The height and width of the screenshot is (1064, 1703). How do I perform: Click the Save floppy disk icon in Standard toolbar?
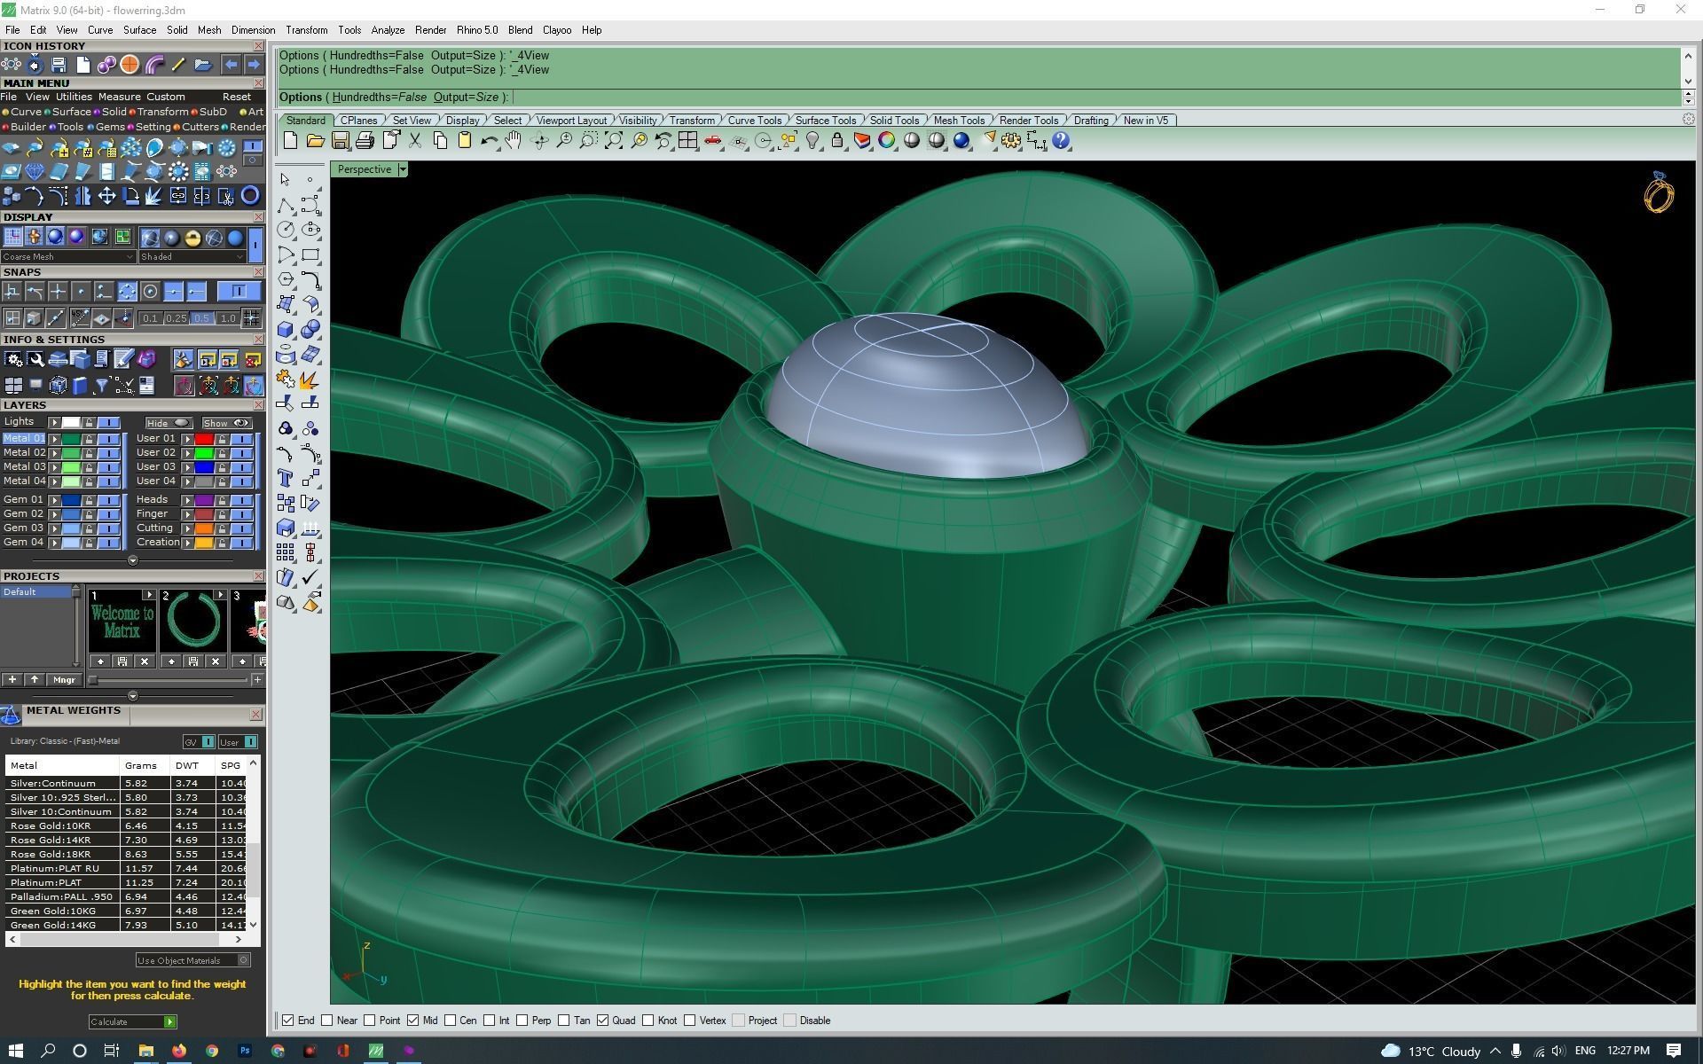(x=340, y=141)
